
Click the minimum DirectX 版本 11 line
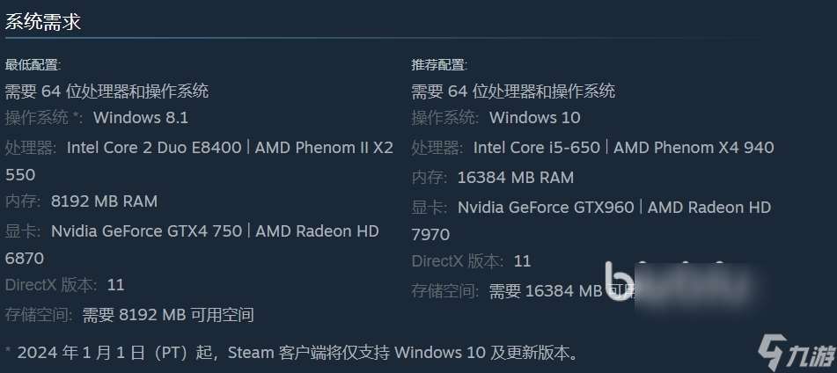[64, 284]
